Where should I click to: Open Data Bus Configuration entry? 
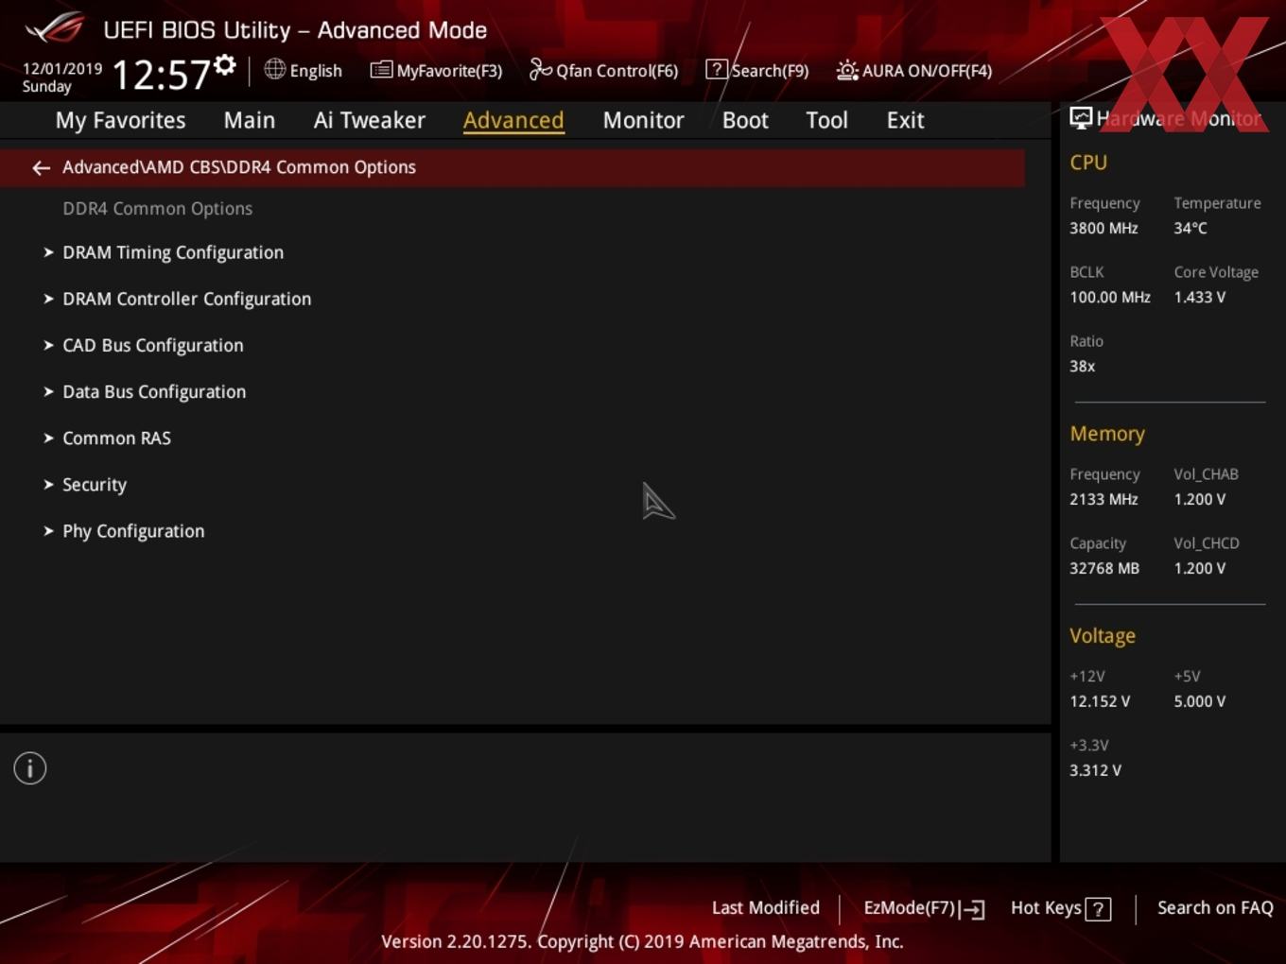[x=154, y=391]
